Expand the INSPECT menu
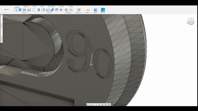The image size is (198, 111). pyautogui.click(x=88, y=13)
